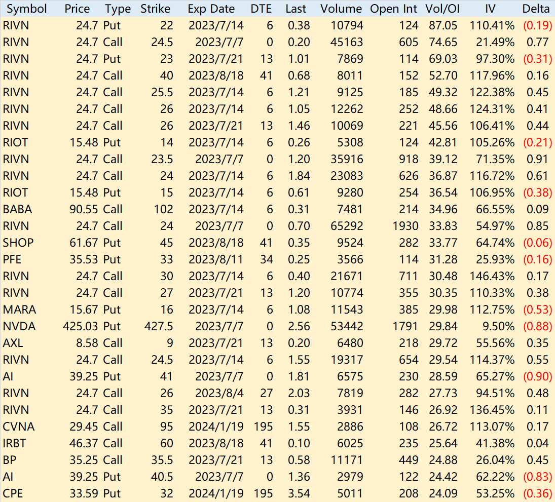Click the delta value 0.91
This screenshot has width=555, height=502.
538,159
